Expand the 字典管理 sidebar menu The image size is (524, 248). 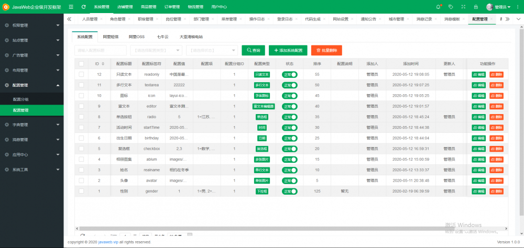click(32, 125)
